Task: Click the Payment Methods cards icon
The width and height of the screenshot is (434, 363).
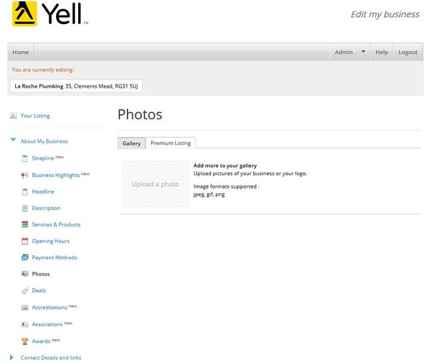Action: click(25, 257)
